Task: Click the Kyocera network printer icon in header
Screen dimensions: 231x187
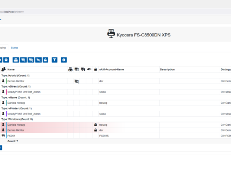Action: tap(111, 34)
